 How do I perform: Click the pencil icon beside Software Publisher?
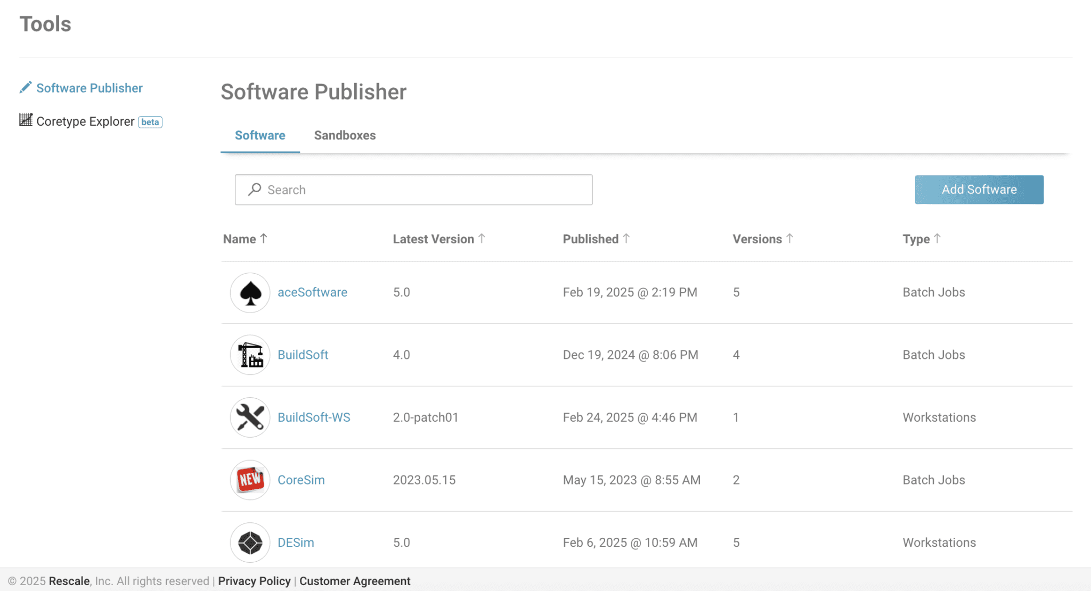25,87
